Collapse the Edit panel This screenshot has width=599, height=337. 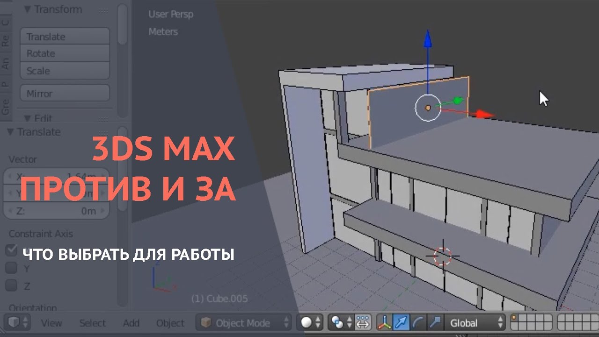[27, 118]
